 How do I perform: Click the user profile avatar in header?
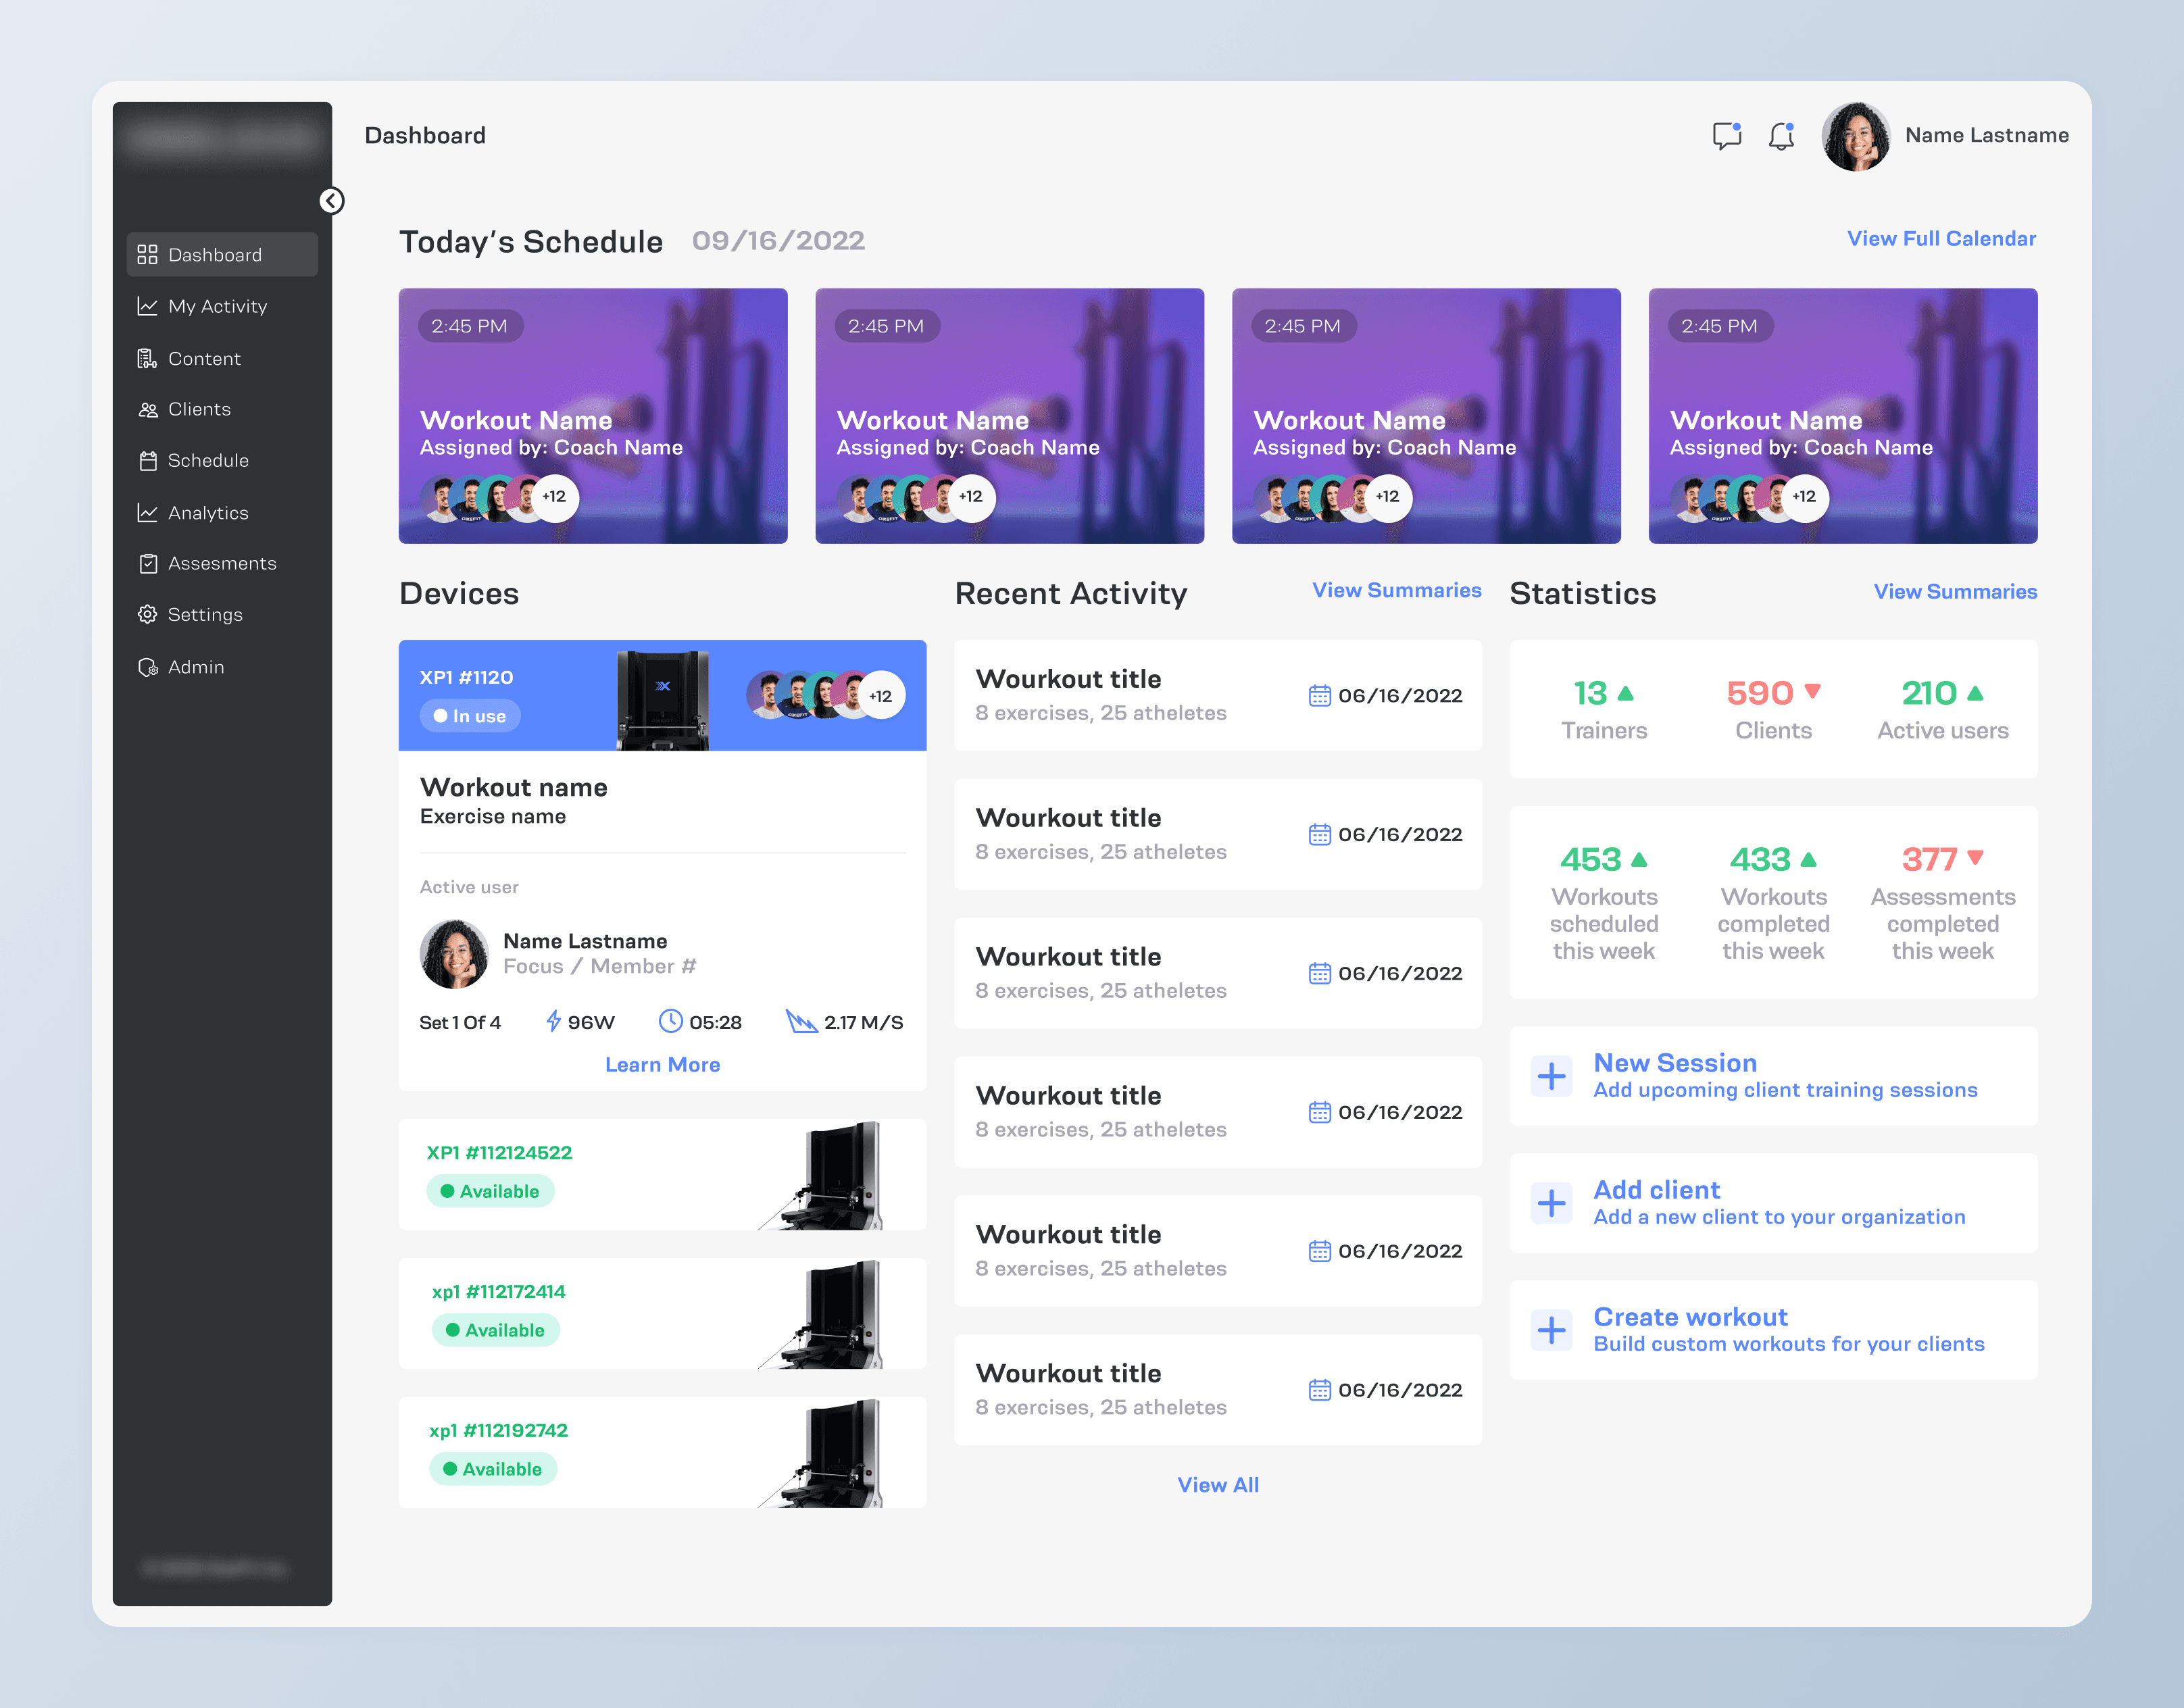click(x=1856, y=136)
